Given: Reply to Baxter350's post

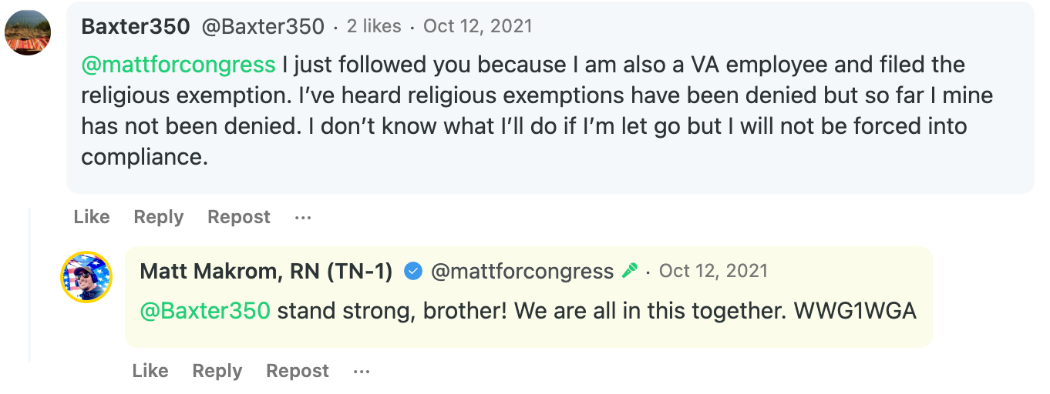Looking at the screenshot, I should point(158,217).
